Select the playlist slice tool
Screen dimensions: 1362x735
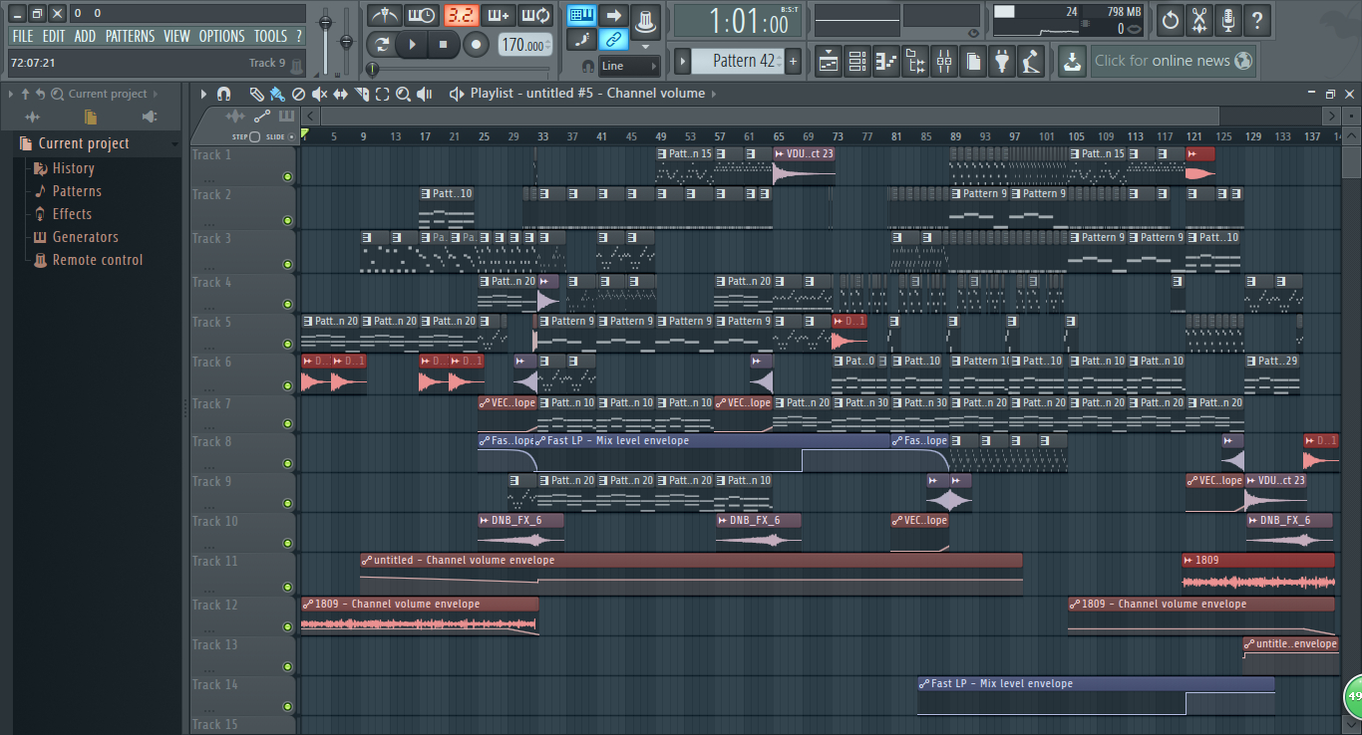[x=361, y=94]
